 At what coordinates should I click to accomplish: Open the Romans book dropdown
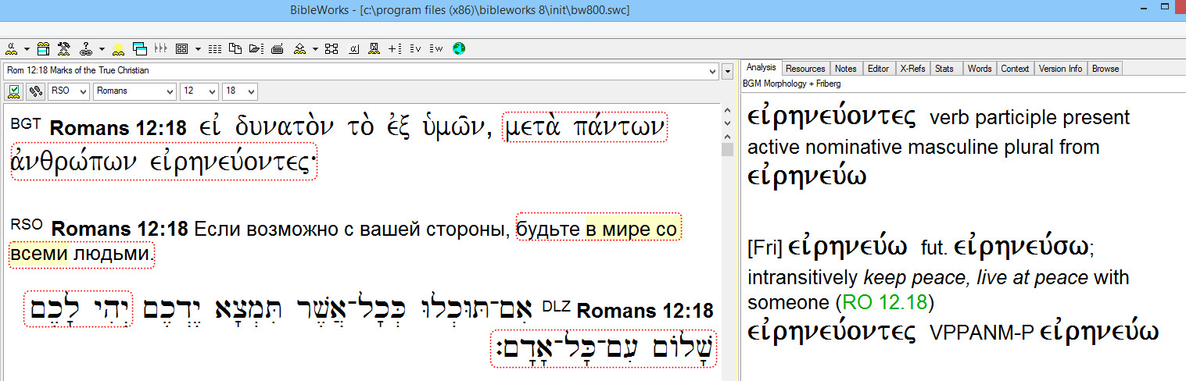(134, 91)
